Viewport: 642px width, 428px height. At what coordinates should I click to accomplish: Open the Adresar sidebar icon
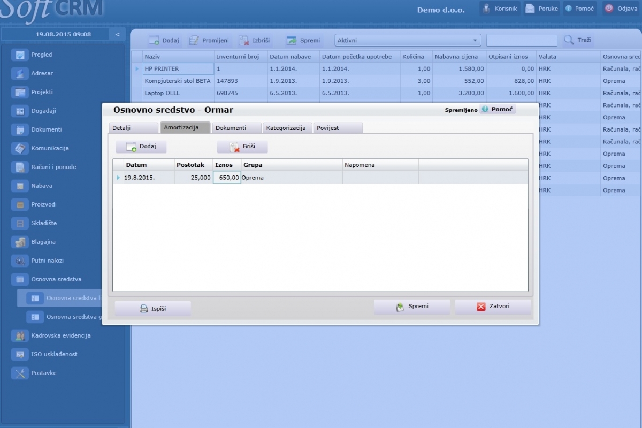[x=20, y=73]
